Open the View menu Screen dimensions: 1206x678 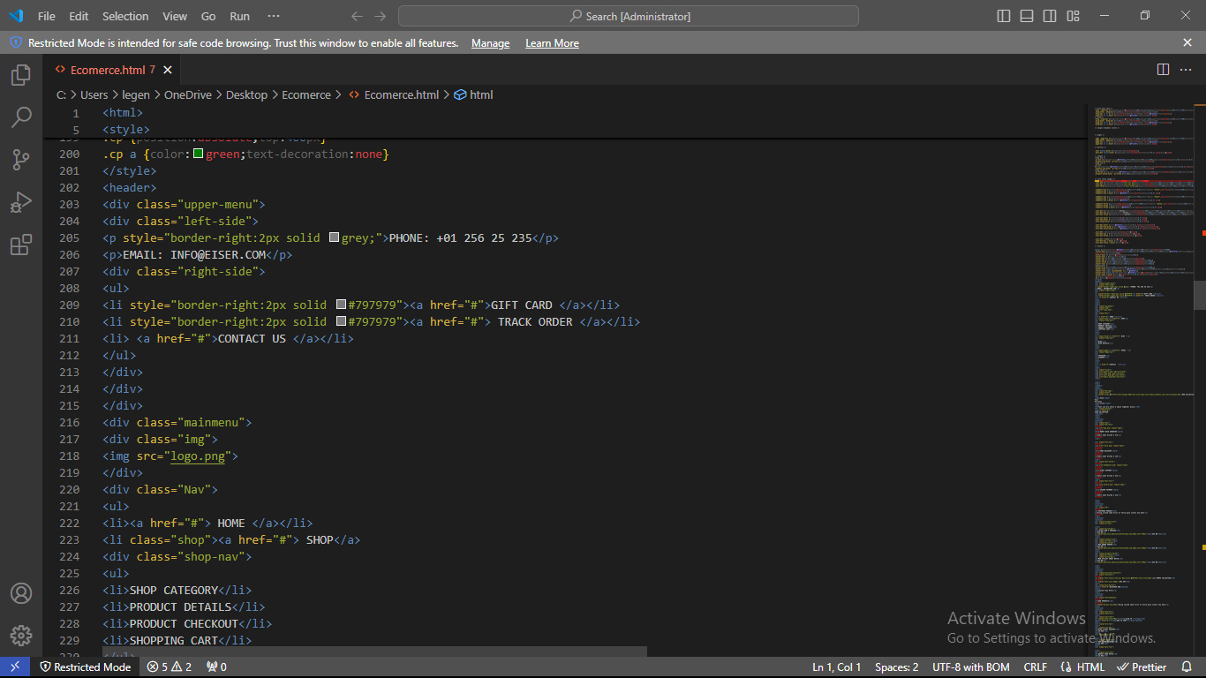click(x=174, y=15)
